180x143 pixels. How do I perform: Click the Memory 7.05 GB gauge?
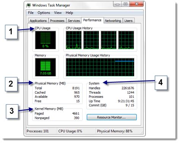tap(46, 67)
